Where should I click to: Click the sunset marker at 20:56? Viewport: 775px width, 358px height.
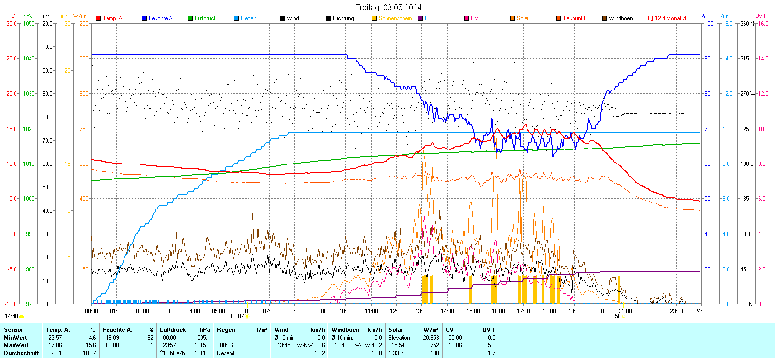(x=624, y=316)
